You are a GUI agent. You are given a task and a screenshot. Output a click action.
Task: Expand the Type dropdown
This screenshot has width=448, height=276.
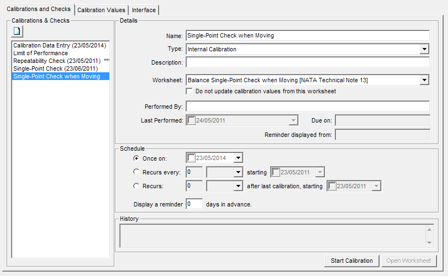pyautogui.click(x=424, y=49)
